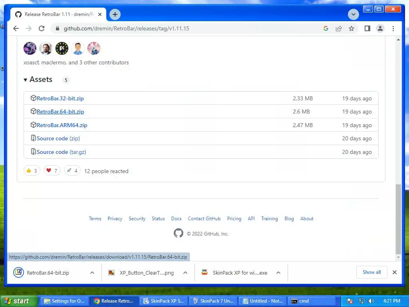Switch to Untitled - Notepad taskbar window
This screenshot has height=307, width=409.
pyautogui.click(x=263, y=301)
